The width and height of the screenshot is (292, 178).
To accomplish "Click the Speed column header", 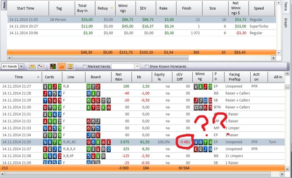I will point(259,8).
